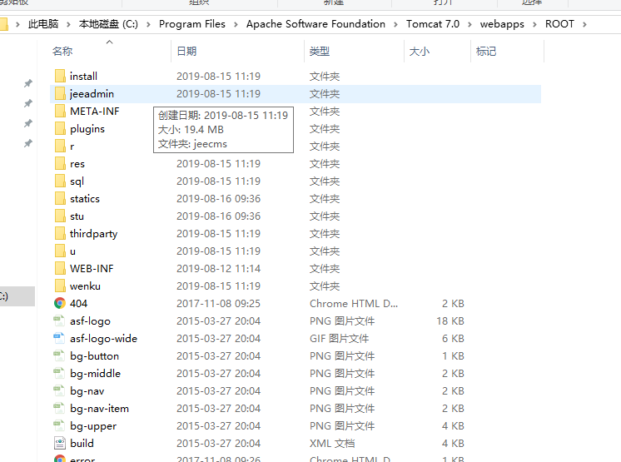621x462 pixels.
Task: Click the 18 KB size of asf-logo
Action: point(450,321)
